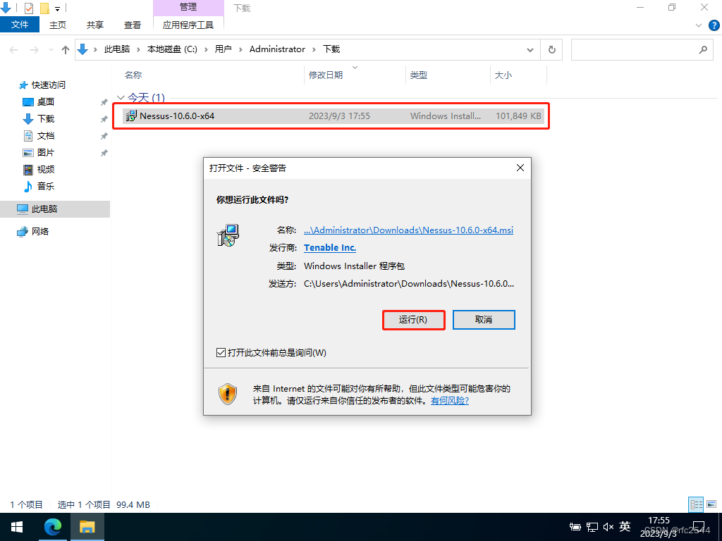Click the pin icon next to 桌面
The width and height of the screenshot is (722, 541).
pos(104,102)
